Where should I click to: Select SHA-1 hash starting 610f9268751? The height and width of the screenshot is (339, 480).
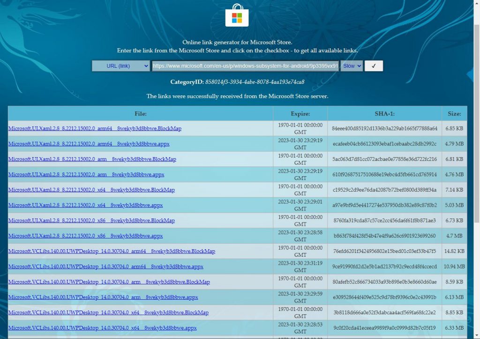point(385,175)
